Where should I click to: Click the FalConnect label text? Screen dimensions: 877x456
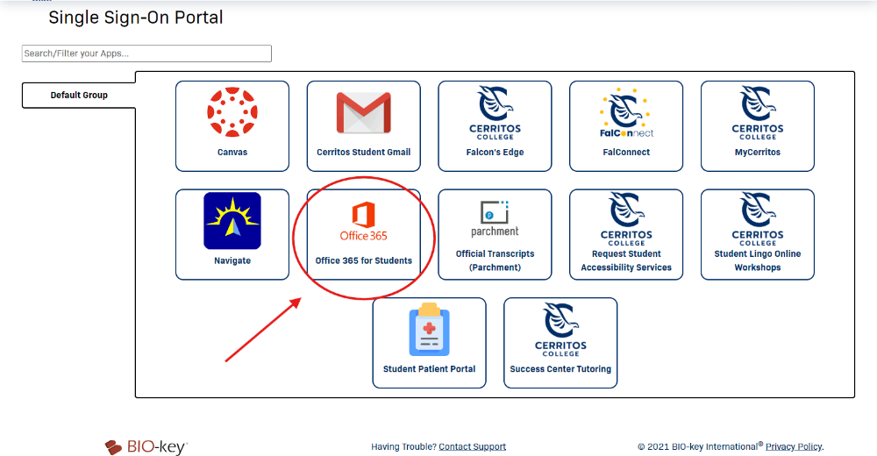point(626,153)
